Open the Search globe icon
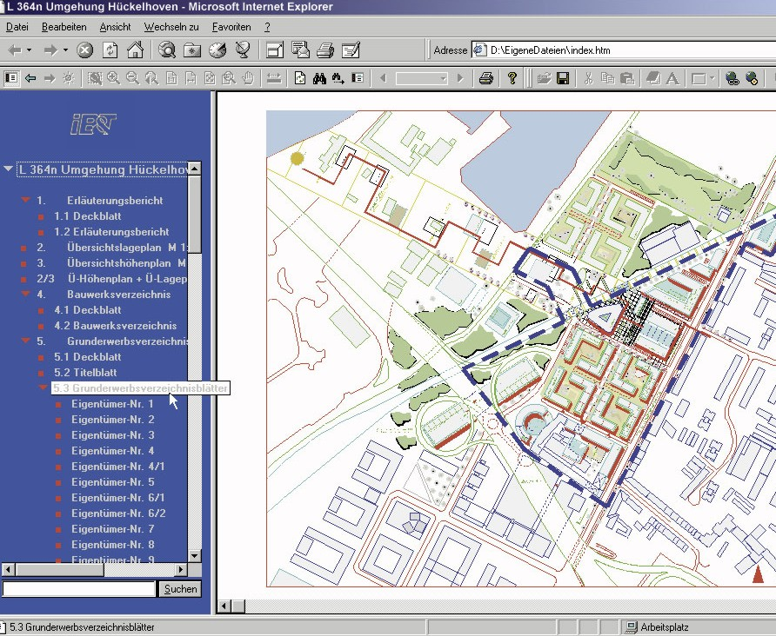Screen dimensions: 776x636 click(167, 50)
